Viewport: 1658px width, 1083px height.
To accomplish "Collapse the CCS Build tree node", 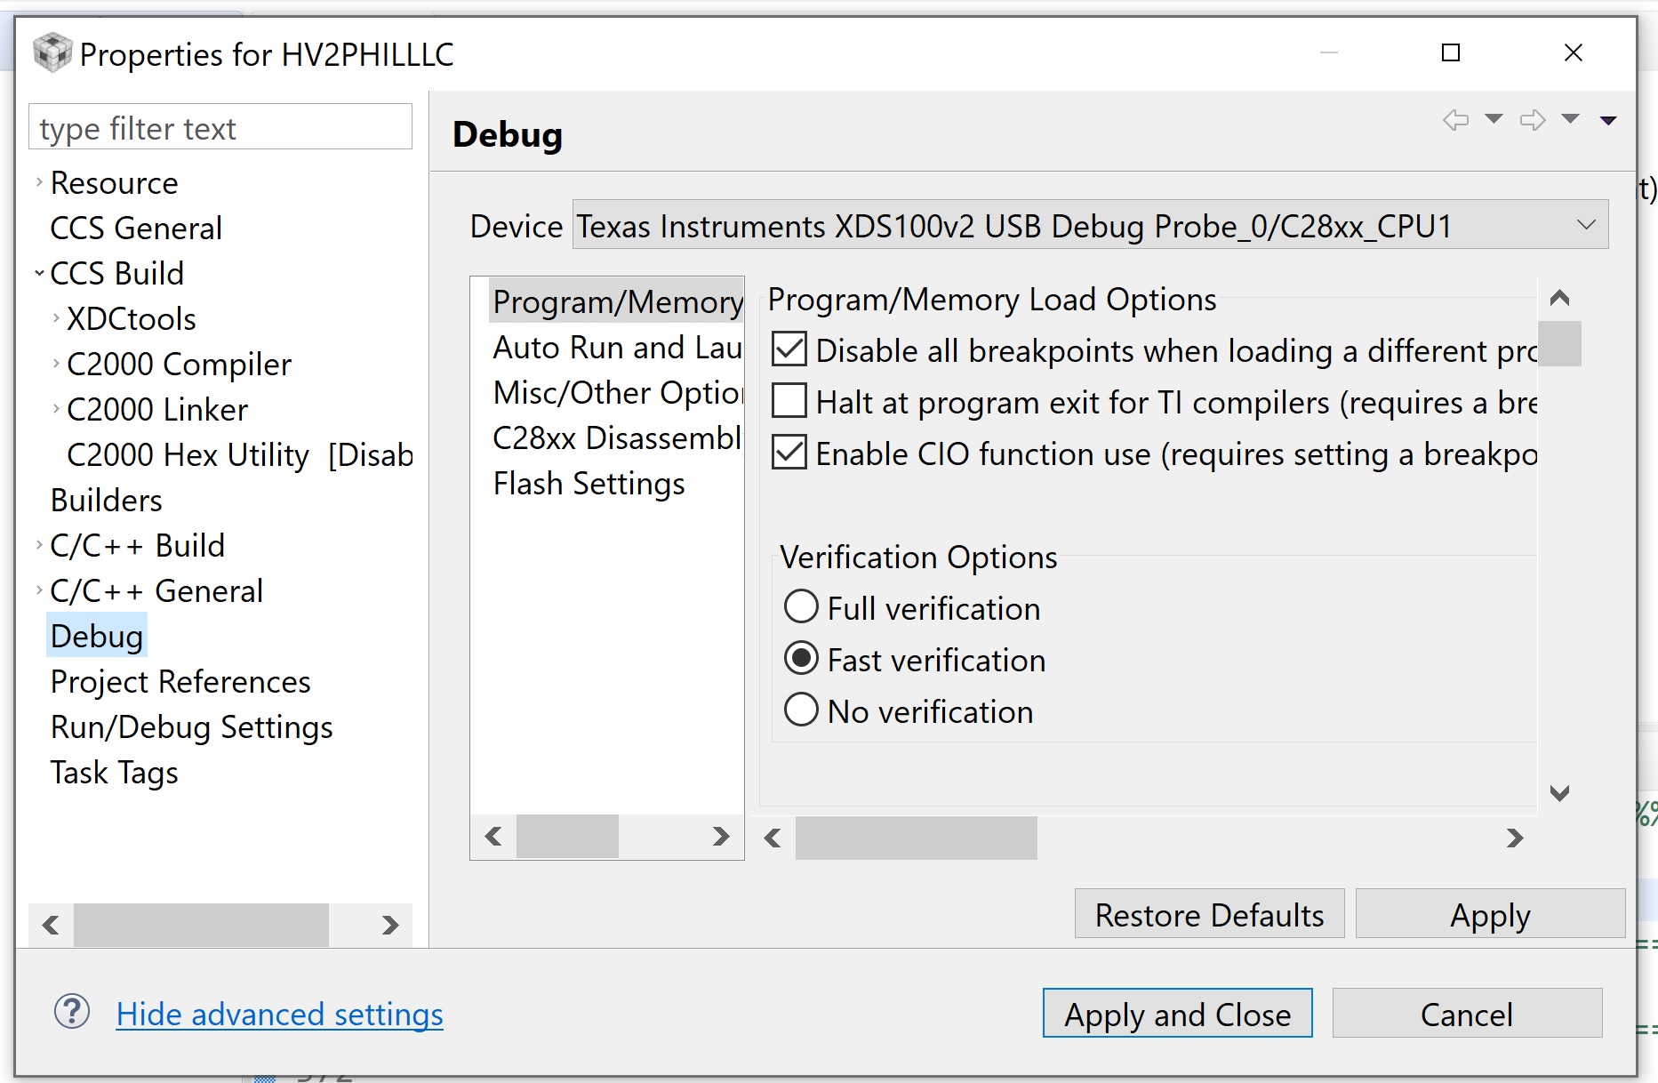I will (39, 273).
